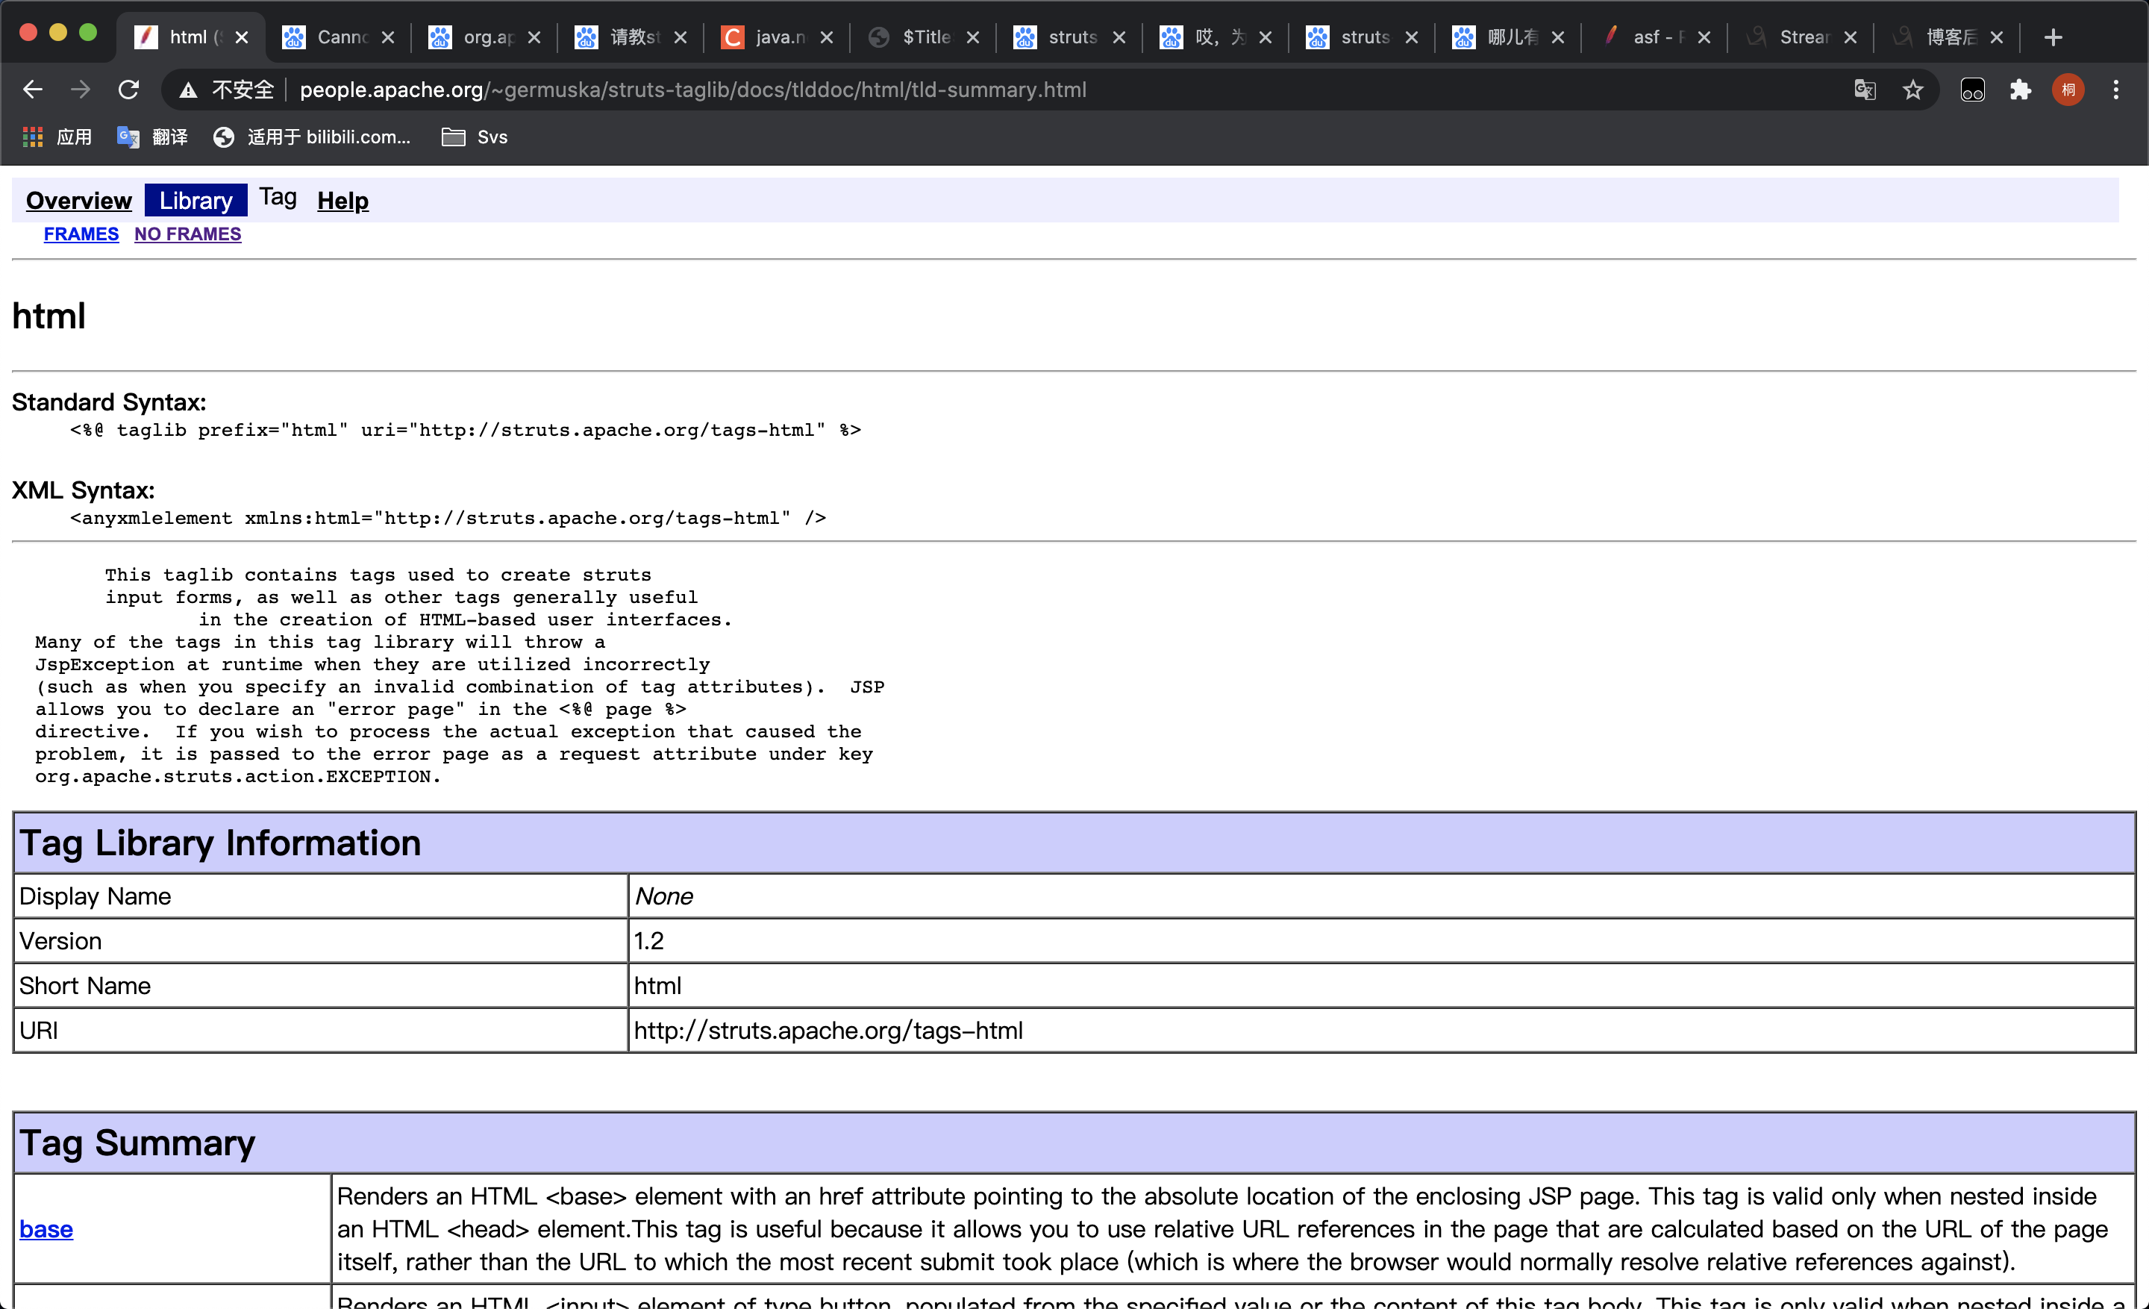Open Chrome three-dot menu

2116,90
